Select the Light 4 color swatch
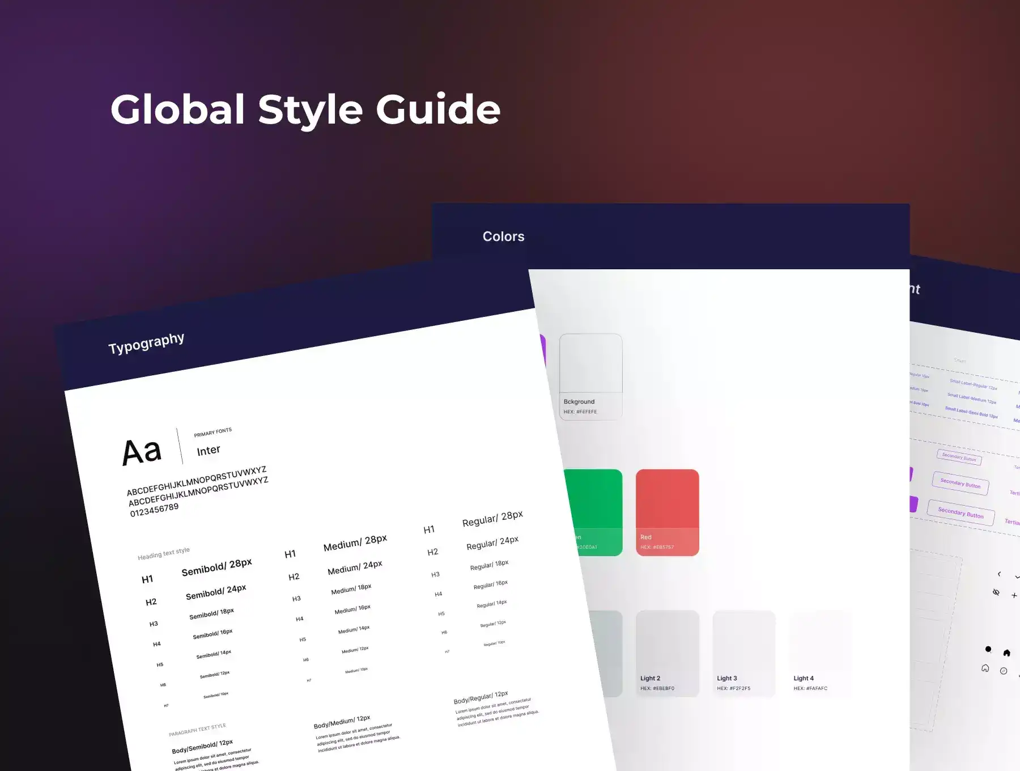1020x771 pixels. (820, 653)
